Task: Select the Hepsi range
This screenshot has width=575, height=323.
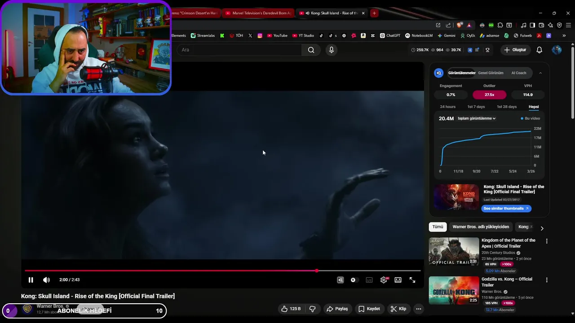Action: pos(534,107)
